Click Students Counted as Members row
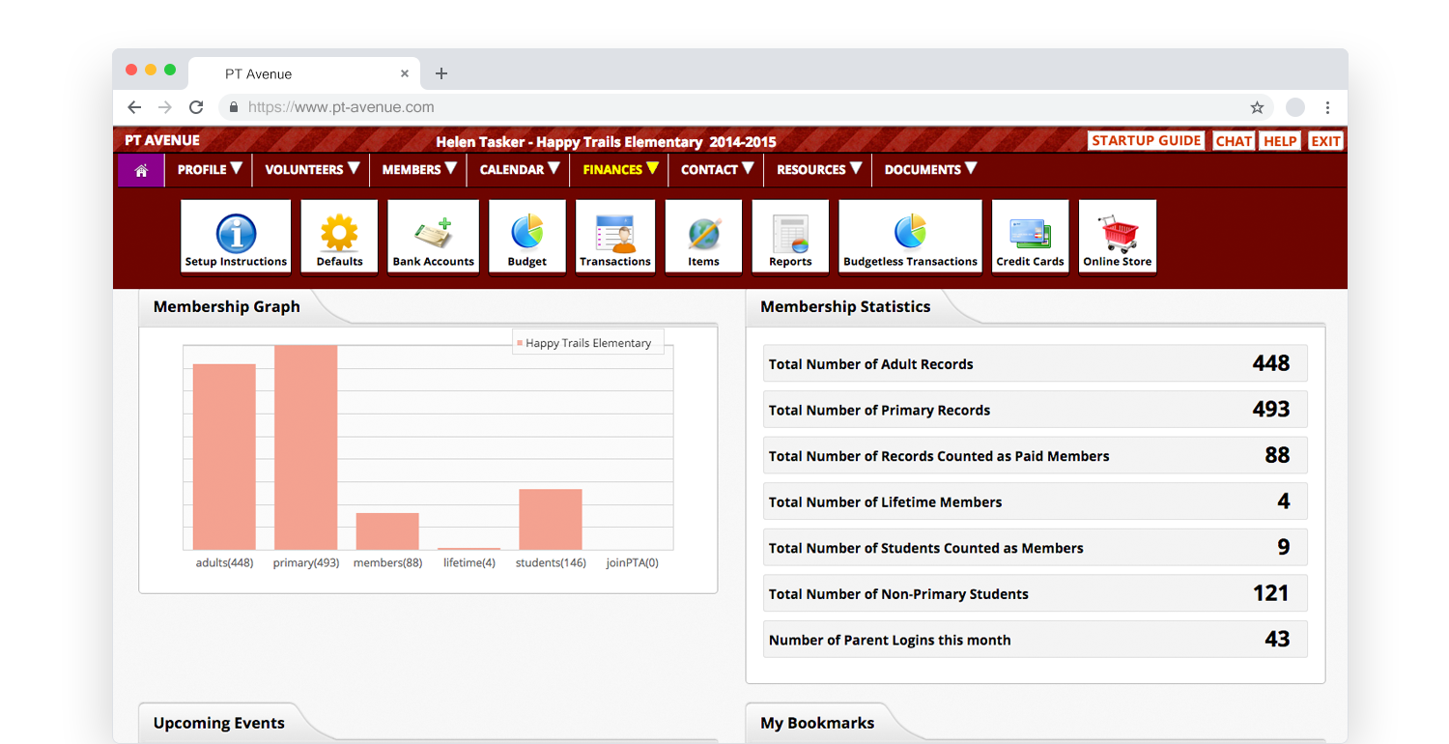 point(1035,547)
